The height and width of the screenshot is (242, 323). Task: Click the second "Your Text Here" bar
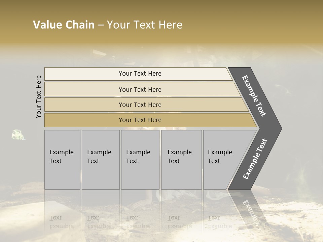pyautogui.click(x=140, y=89)
